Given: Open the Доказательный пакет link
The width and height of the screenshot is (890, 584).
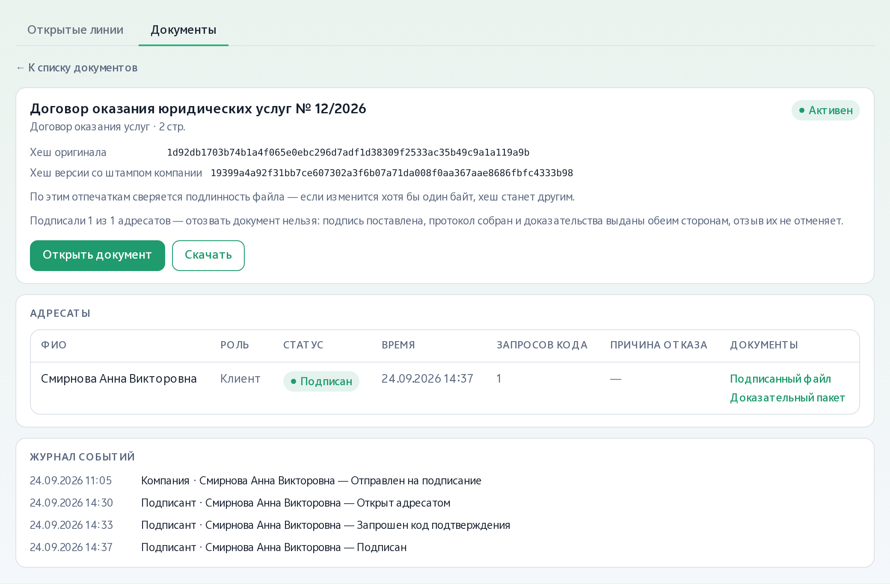Looking at the screenshot, I should (x=787, y=398).
